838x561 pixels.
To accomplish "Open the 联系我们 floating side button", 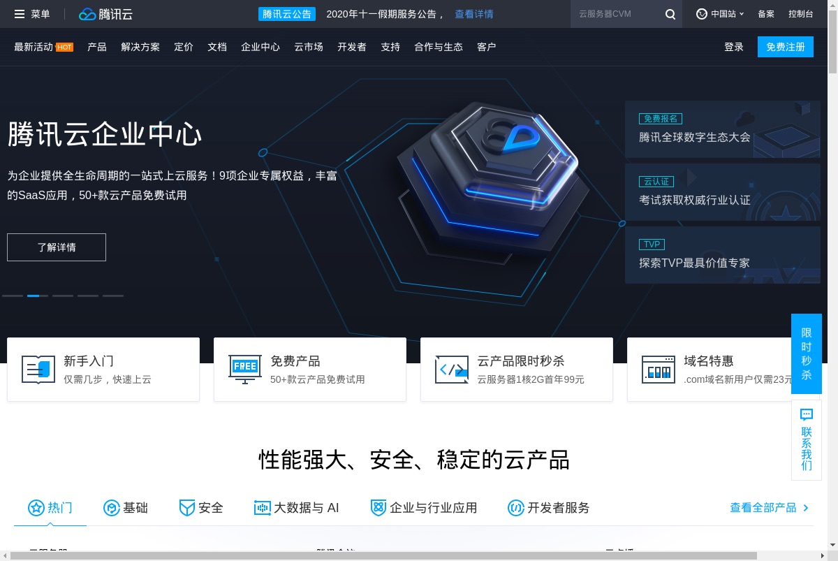I will (807, 440).
